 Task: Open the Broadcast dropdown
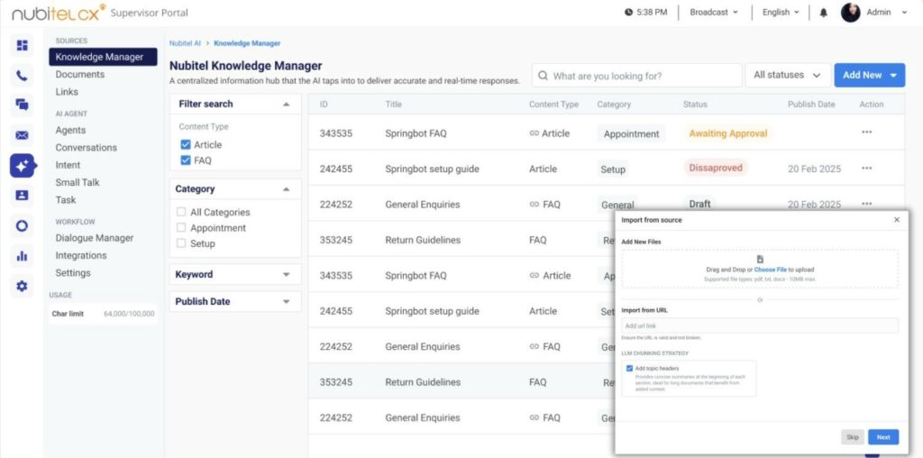(x=714, y=13)
